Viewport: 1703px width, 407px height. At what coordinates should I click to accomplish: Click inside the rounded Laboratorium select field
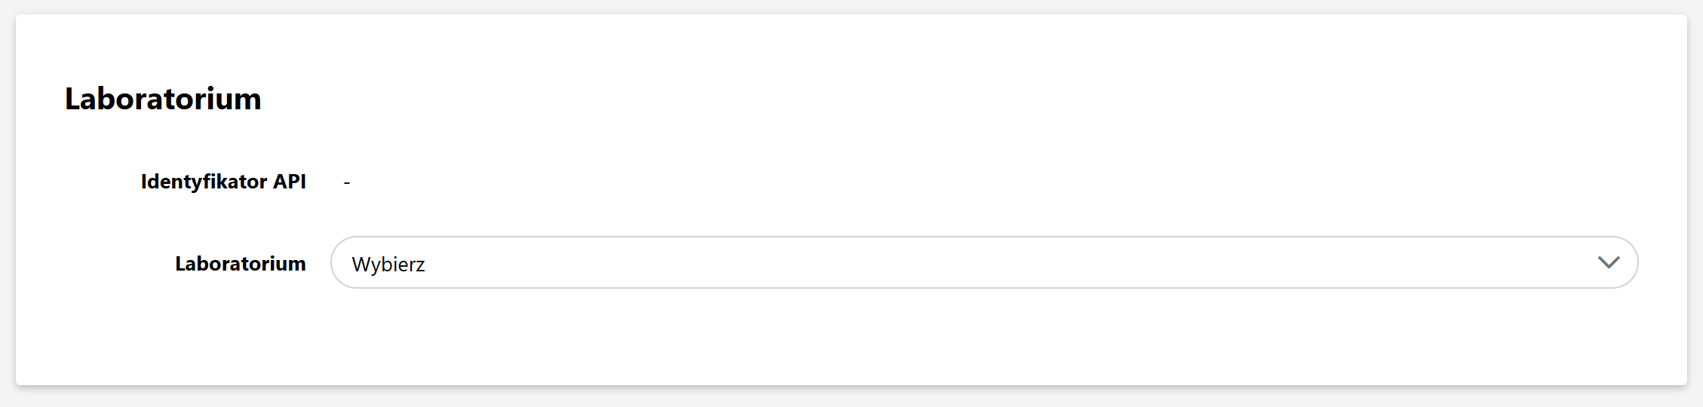point(983,262)
